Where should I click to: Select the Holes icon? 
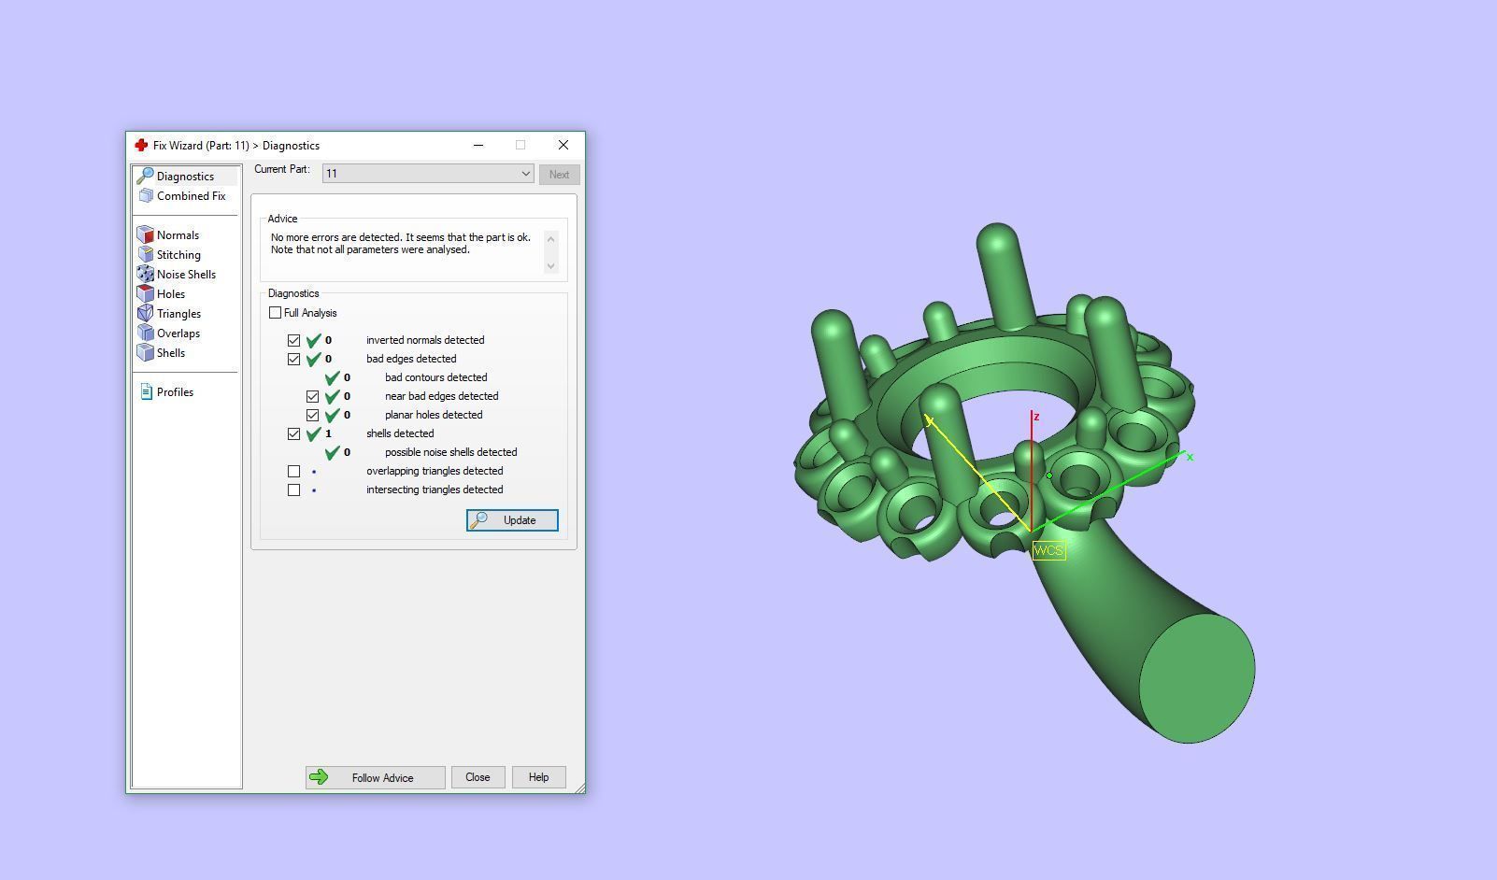pos(145,294)
